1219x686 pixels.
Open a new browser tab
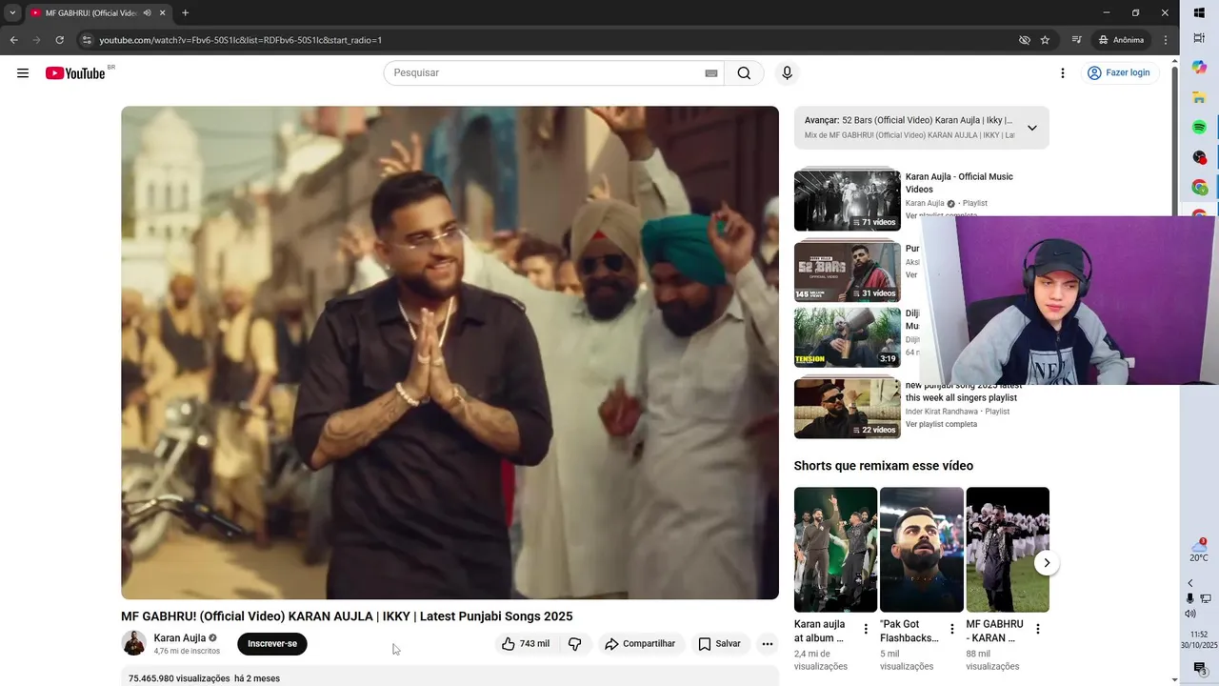[x=185, y=13]
